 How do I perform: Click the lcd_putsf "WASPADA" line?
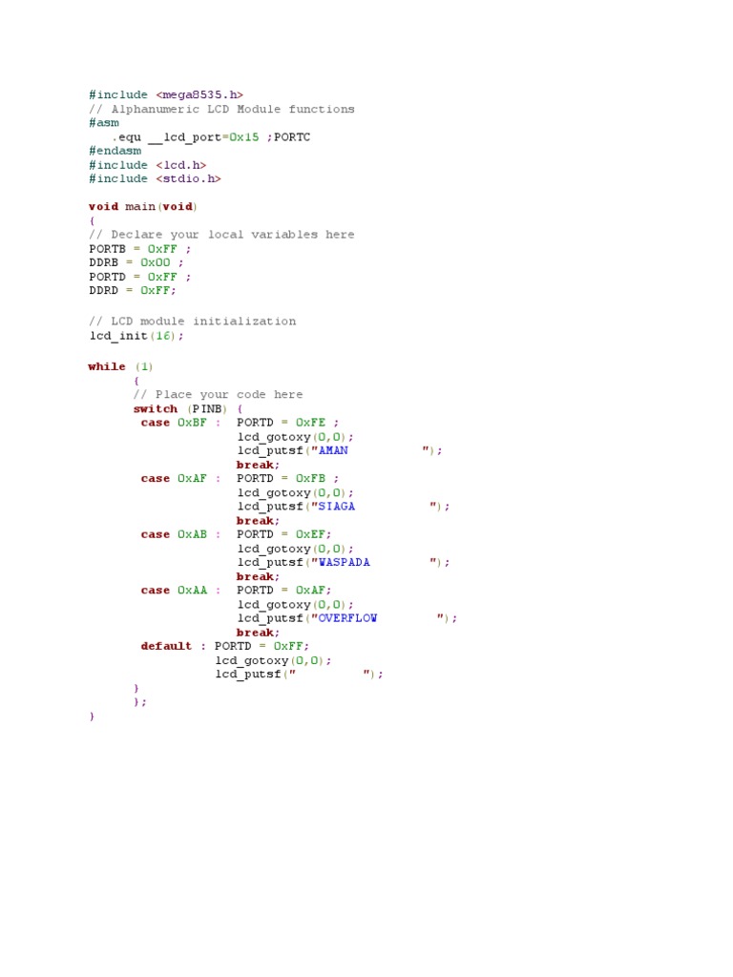pos(344,563)
